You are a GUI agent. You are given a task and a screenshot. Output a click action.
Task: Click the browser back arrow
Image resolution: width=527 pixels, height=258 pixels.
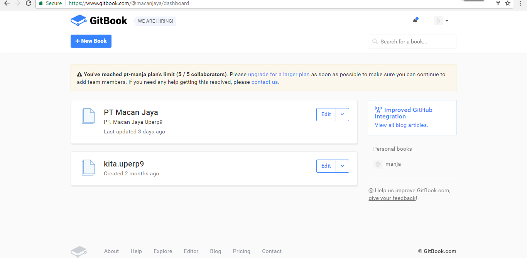tap(7, 3)
